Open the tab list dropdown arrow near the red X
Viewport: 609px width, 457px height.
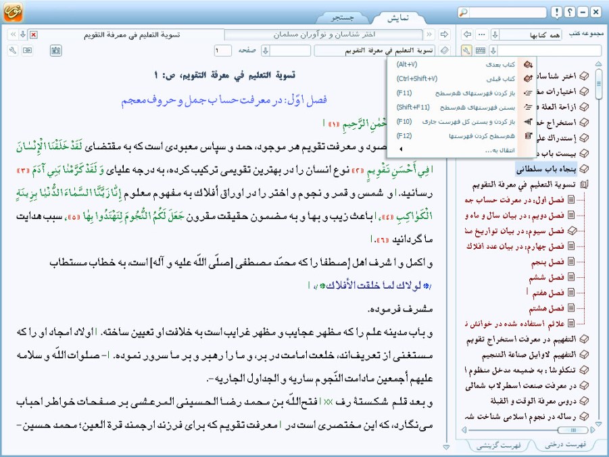23,34
